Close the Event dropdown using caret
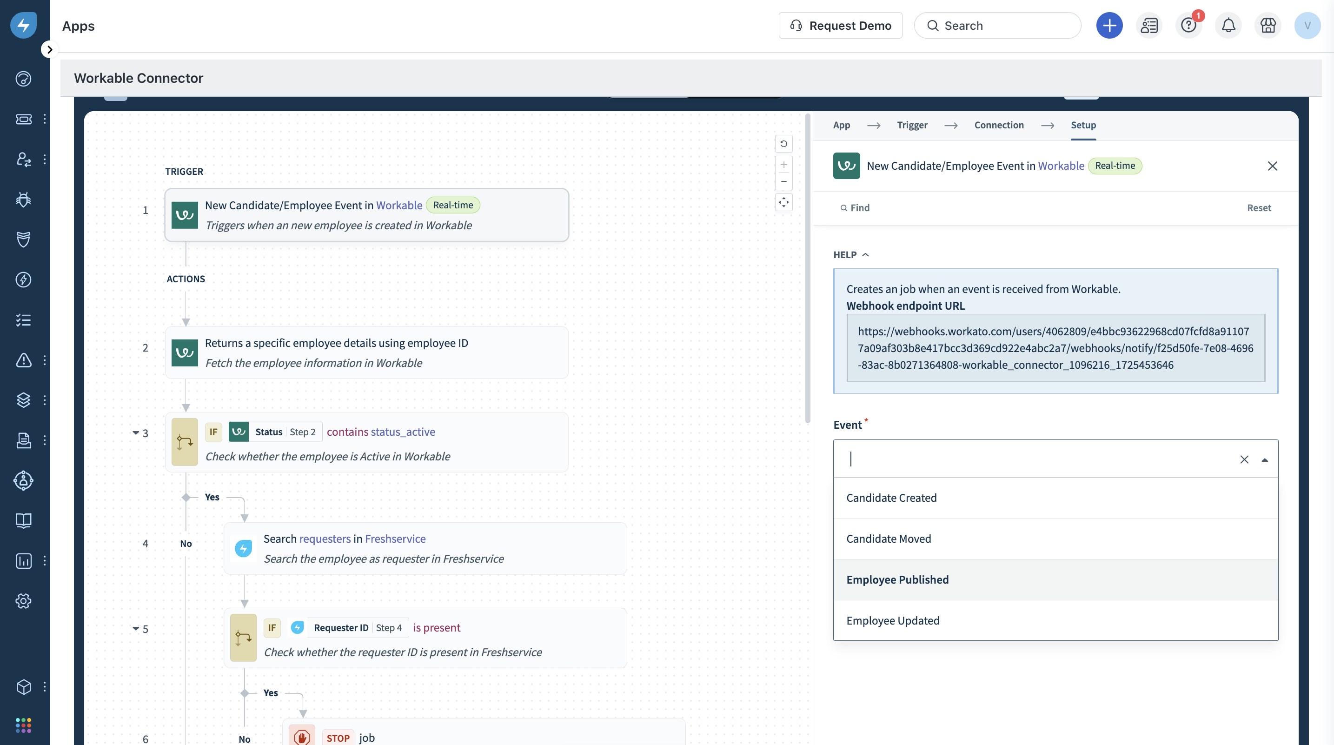 pyautogui.click(x=1265, y=459)
